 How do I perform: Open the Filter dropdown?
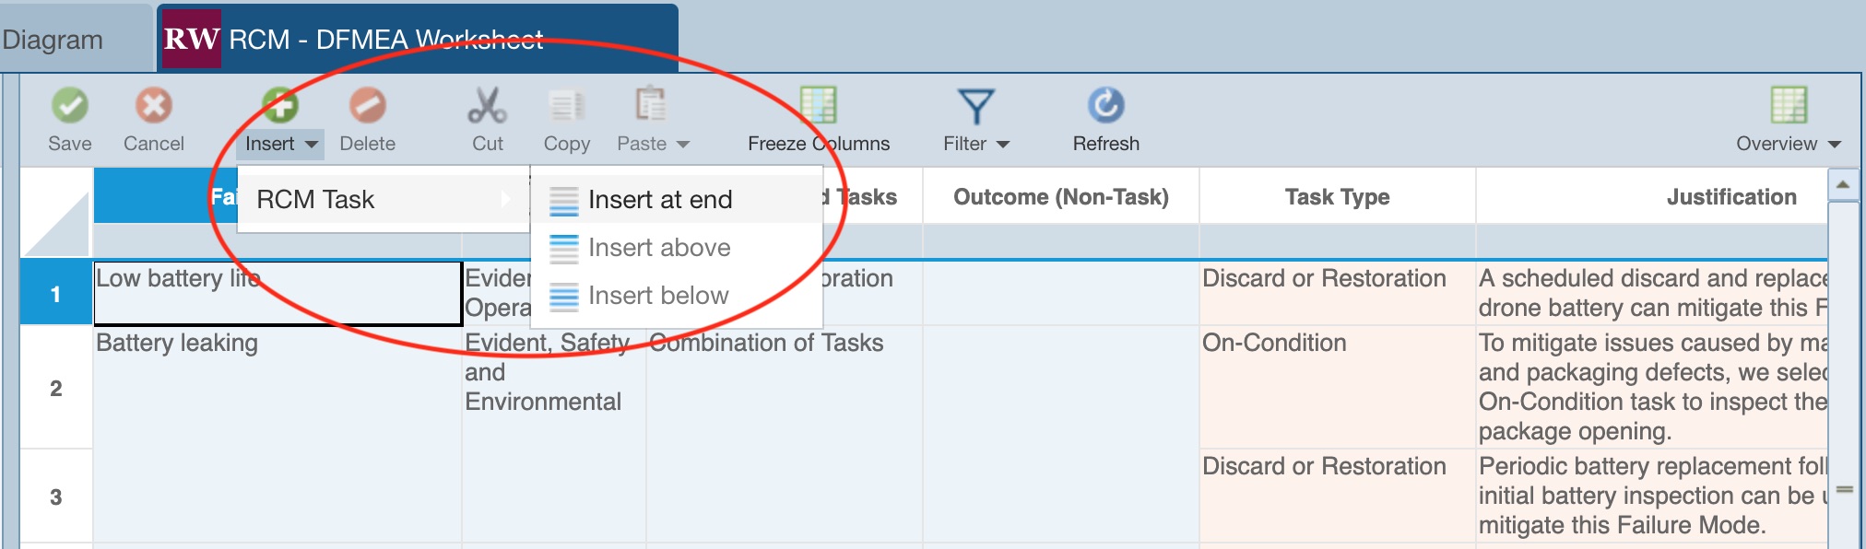(976, 143)
